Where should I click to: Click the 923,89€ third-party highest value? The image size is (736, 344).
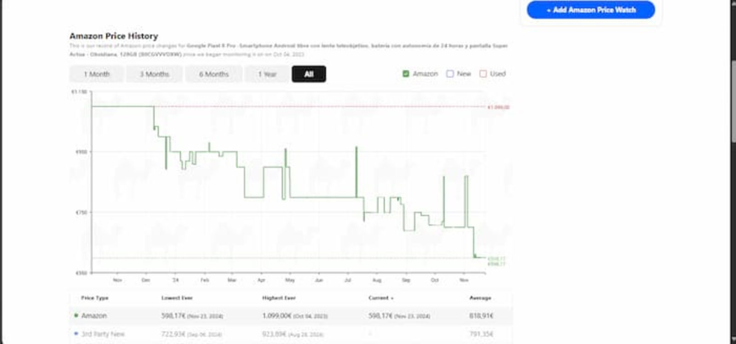point(274,334)
